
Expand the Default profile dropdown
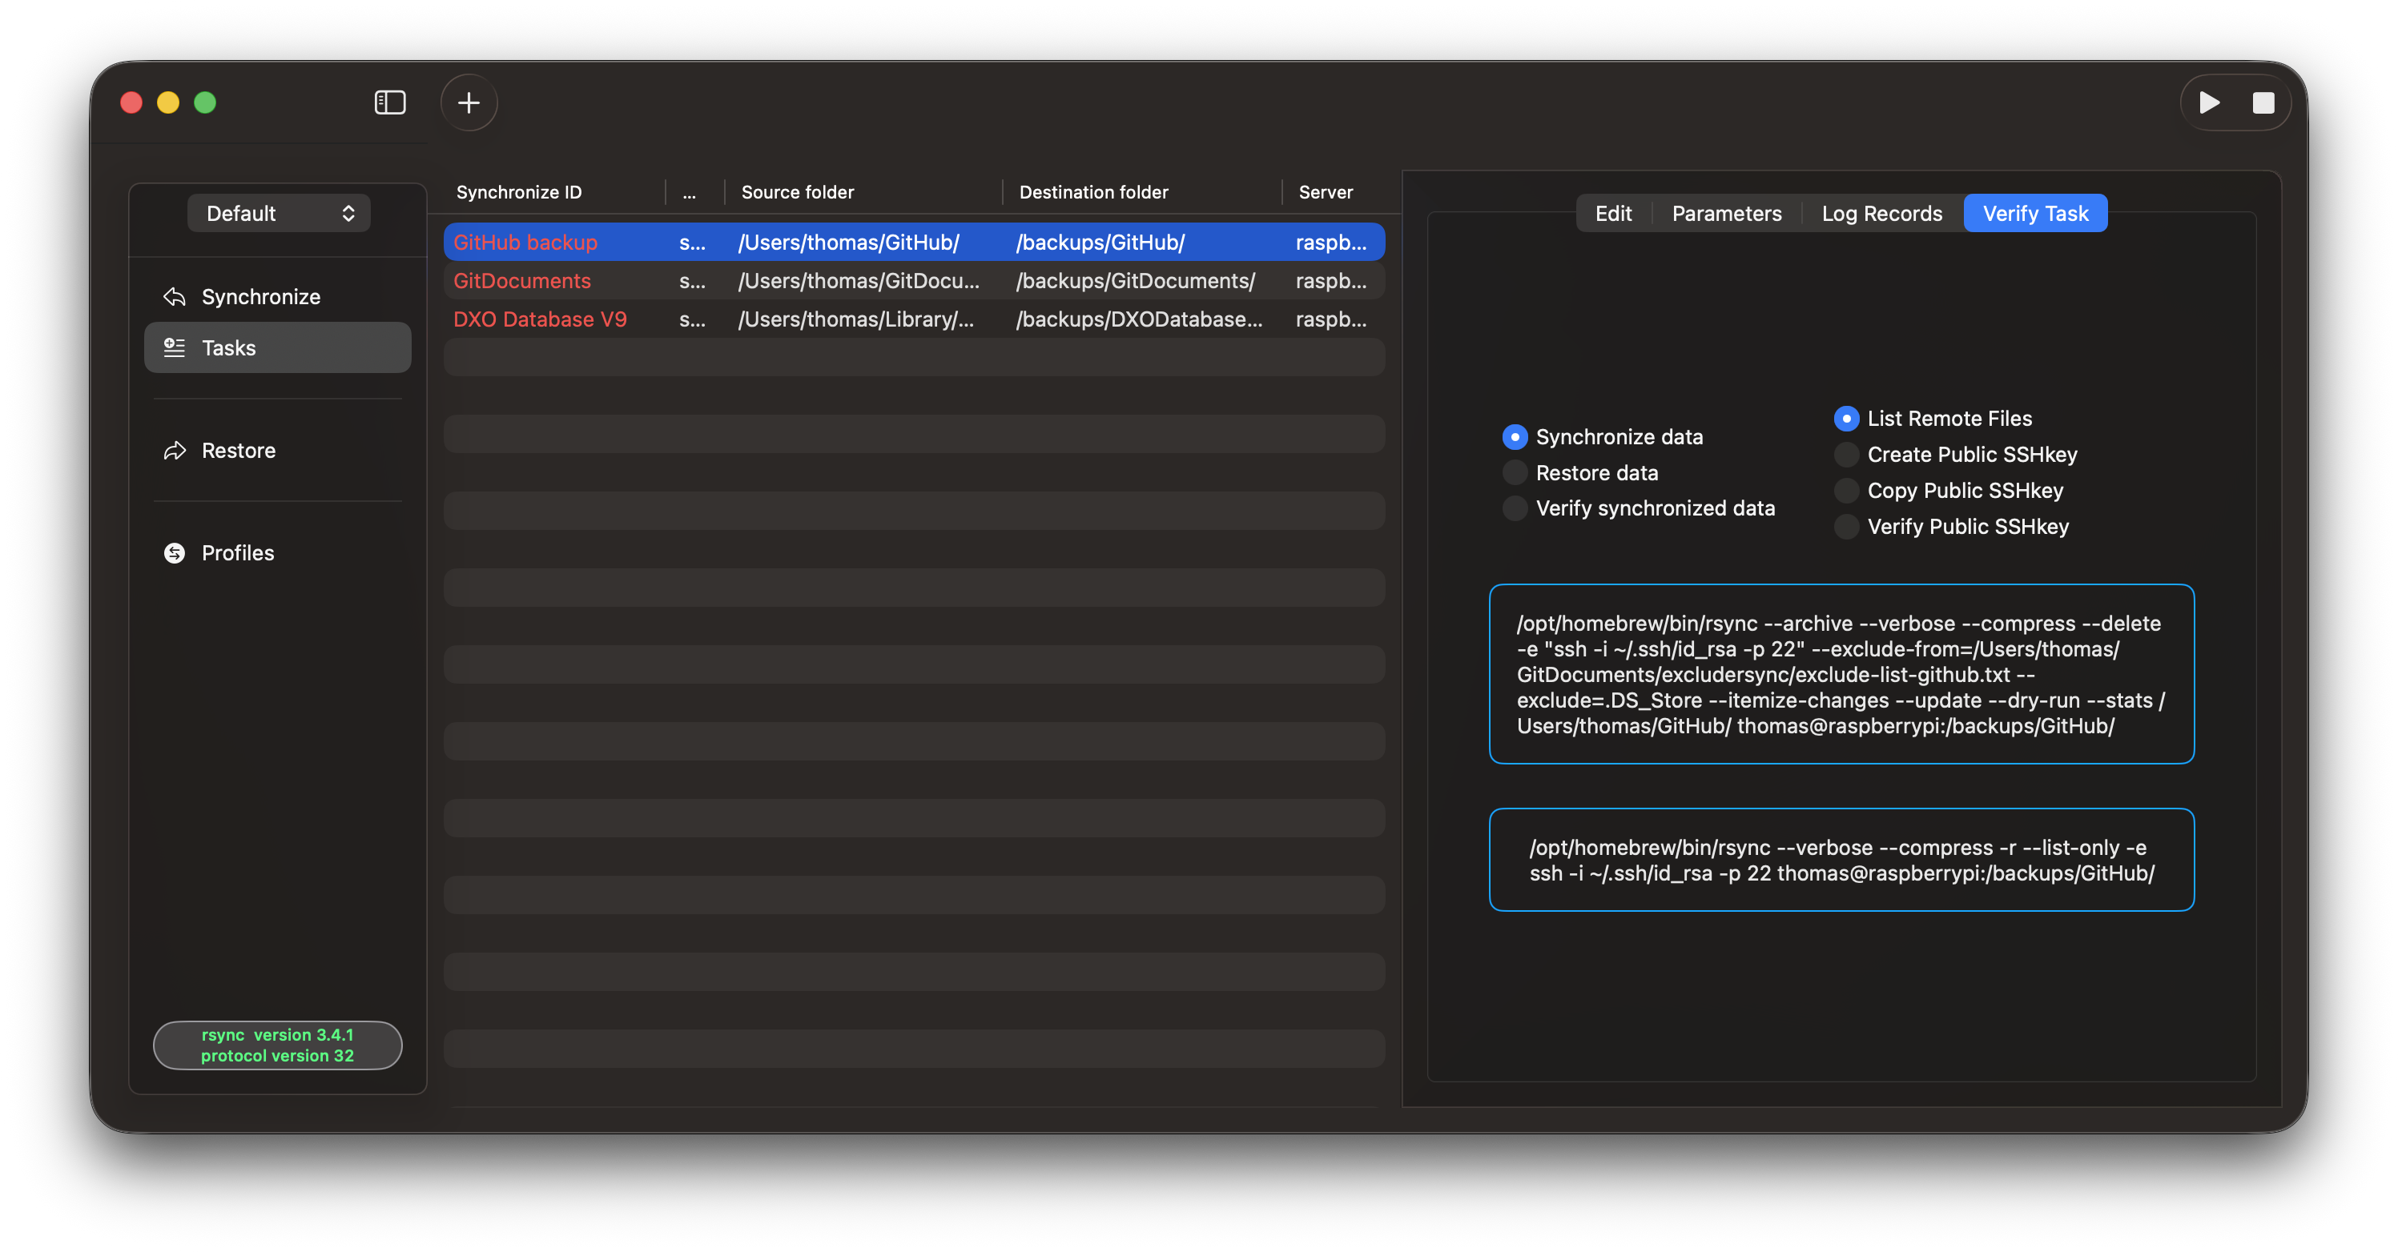tap(279, 213)
